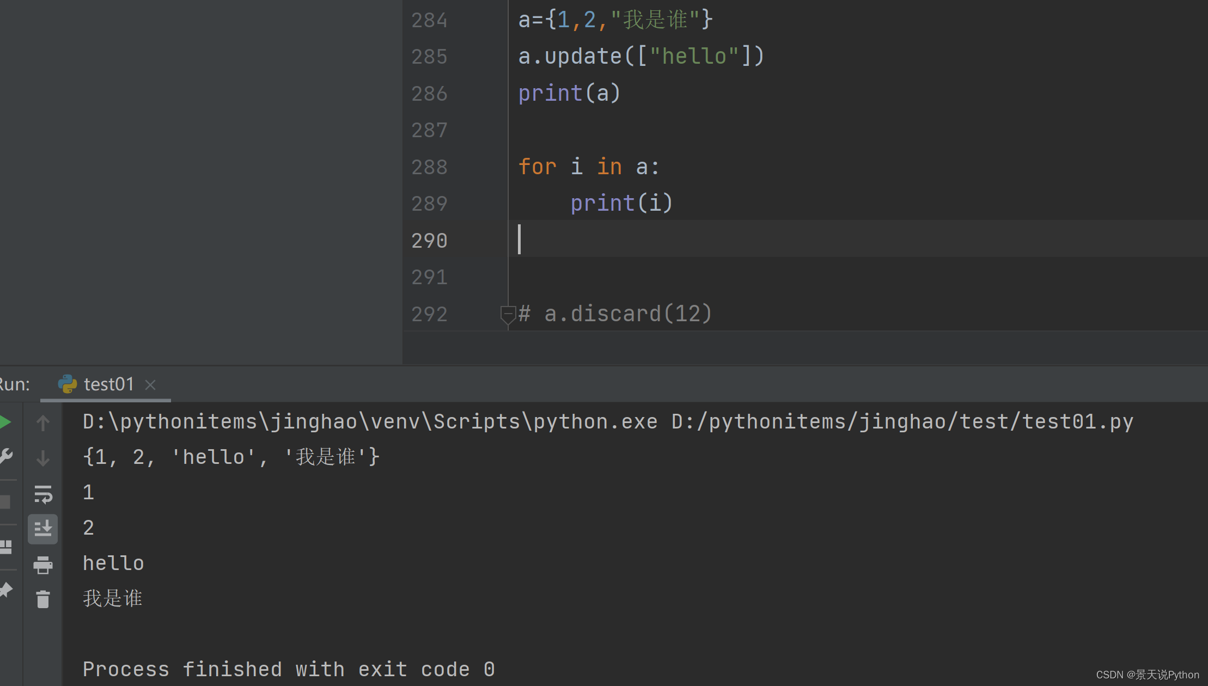This screenshot has height=686, width=1208.
Task: Click 'Process finished with exit code 0'
Action: pos(289,669)
